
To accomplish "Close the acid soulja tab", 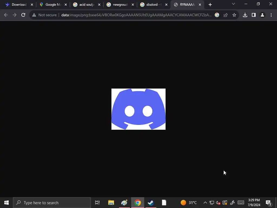I will (x=99, y=5).
